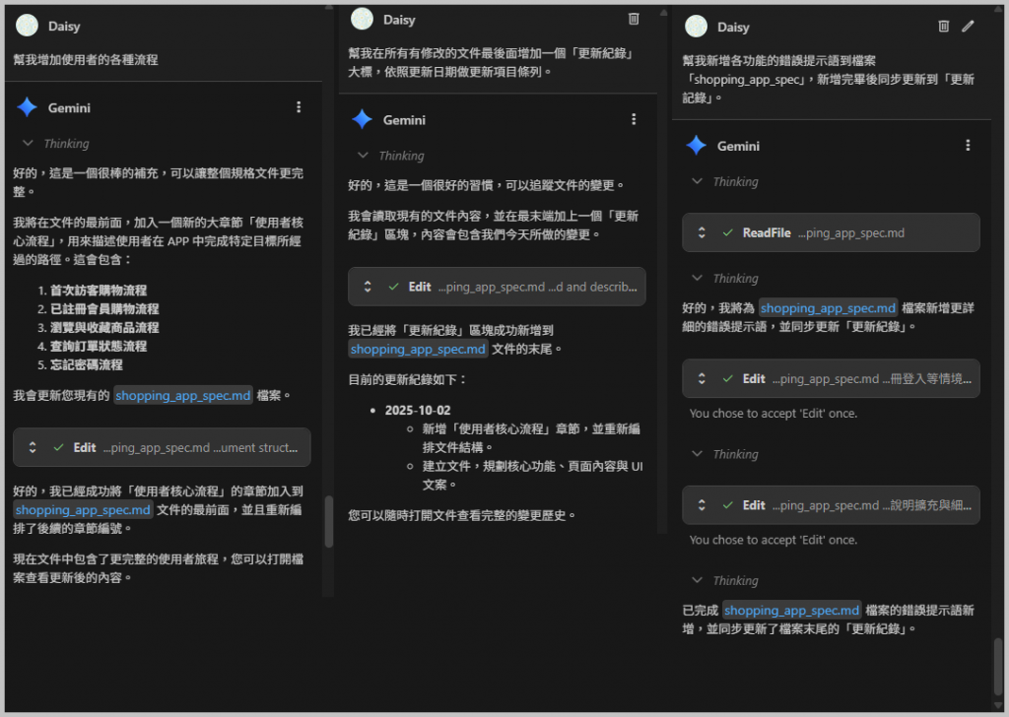Delete Daisy's message in right panel

943,27
